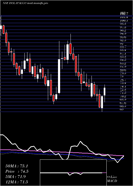Click the tallest white candlestick in mid-chart
The image size is (133, 186).
[59, 76]
